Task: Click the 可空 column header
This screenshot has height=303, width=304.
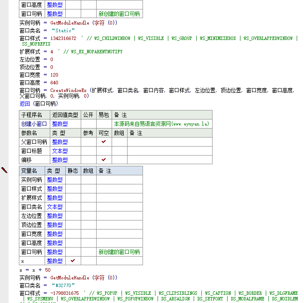Action: (x=104, y=133)
